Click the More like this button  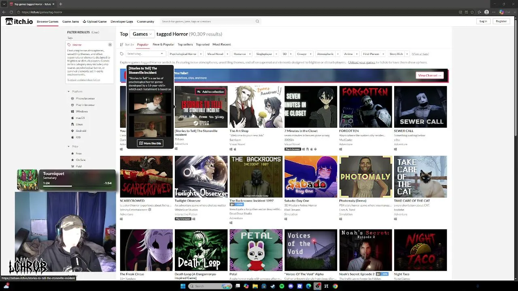[150, 143]
